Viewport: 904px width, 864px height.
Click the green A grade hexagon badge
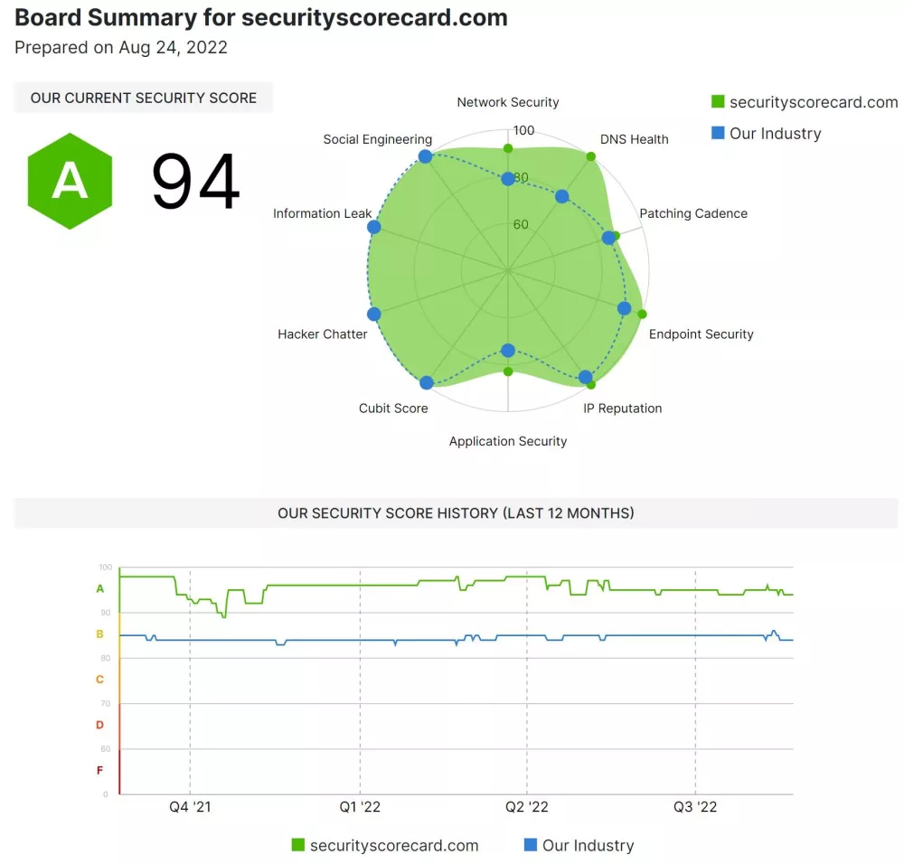pyautogui.click(x=70, y=181)
